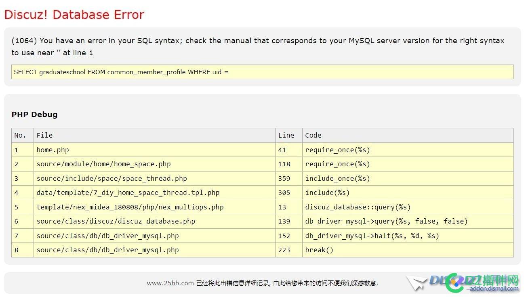Click the SQL query text box
Viewport: 526px width, 299px height.
(263, 72)
